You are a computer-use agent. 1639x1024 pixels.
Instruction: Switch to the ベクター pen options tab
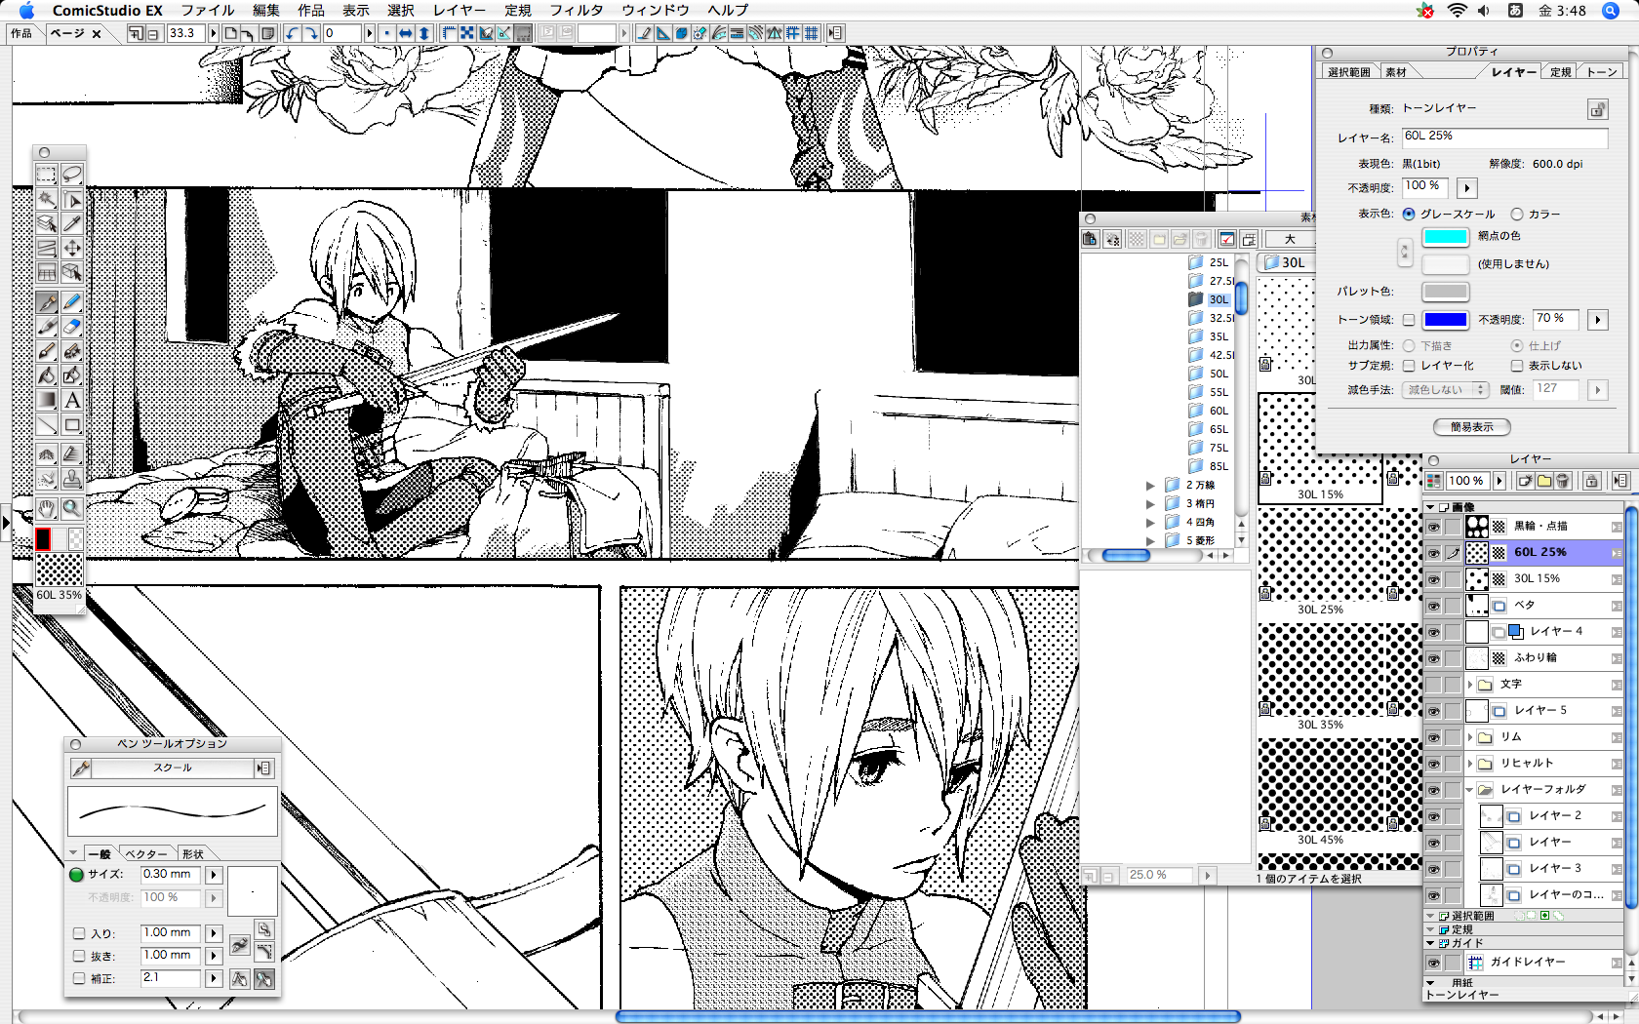[146, 854]
